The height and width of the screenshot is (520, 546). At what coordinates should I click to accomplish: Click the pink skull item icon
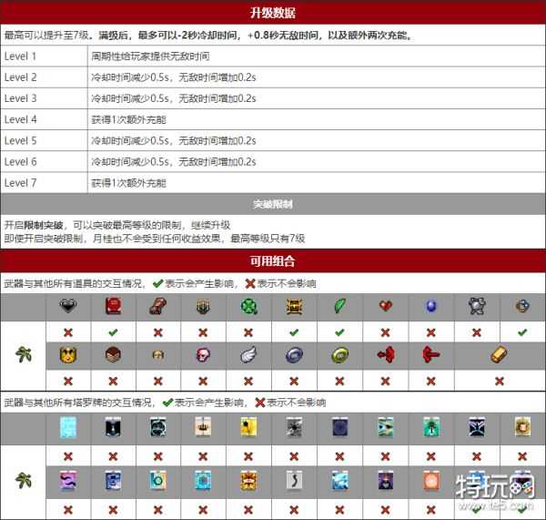(x=201, y=354)
